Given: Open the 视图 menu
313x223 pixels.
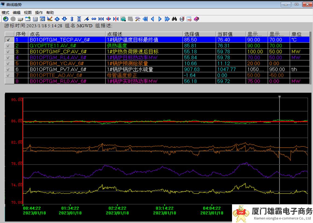Looking at the screenshot, I should (x=28, y=13).
